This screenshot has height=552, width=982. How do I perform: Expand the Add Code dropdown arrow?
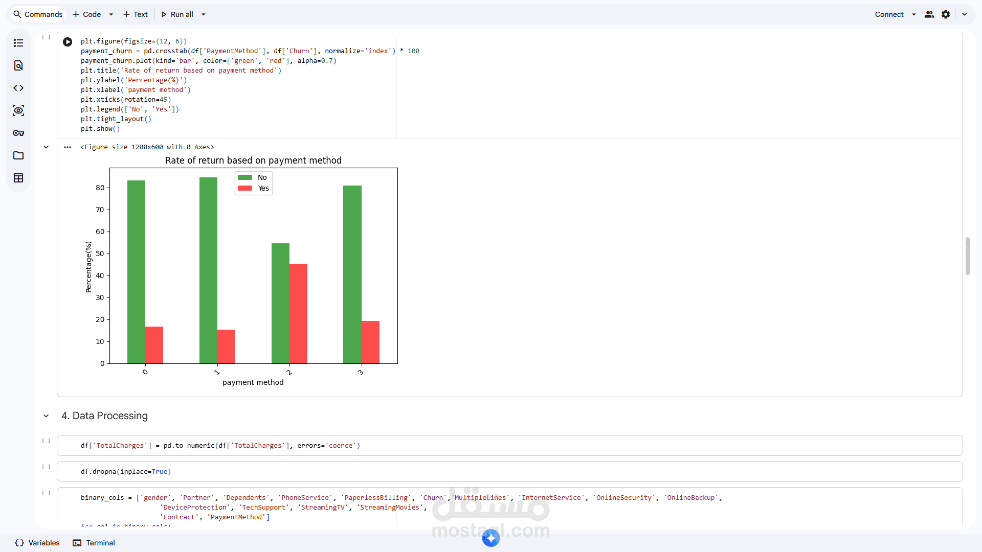click(111, 14)
